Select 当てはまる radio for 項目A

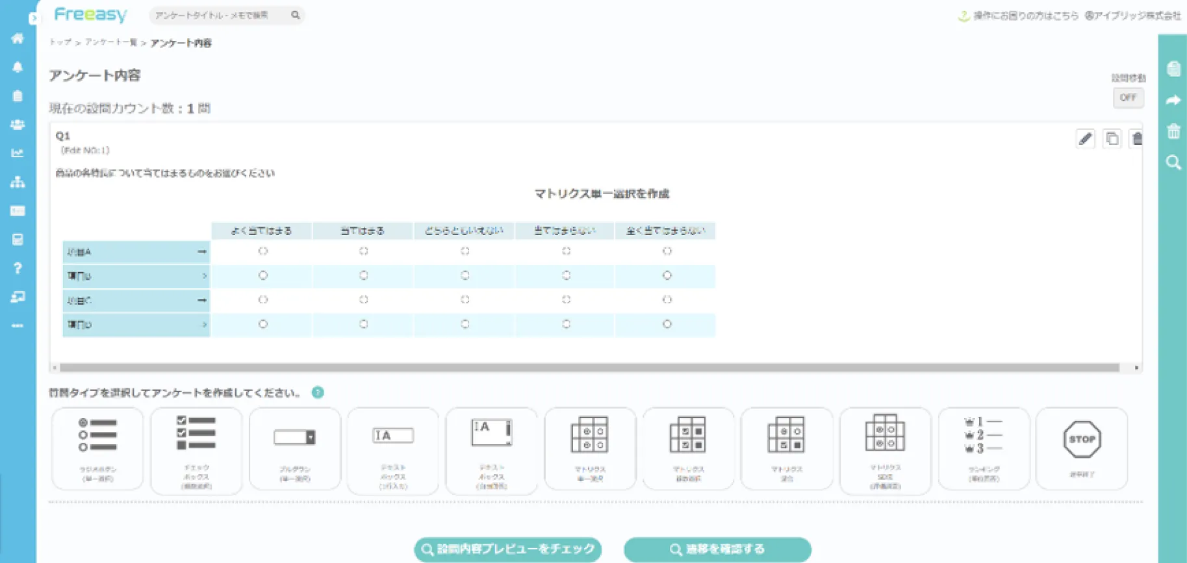(x=364, y=251)
